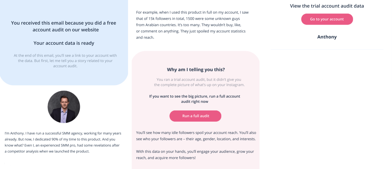Image resolution: width=392 pixels, height=169 pixels.
Task: Click the horizontal divider below Anthony signature
Action: pyautogui.click(x=327, y=49)
